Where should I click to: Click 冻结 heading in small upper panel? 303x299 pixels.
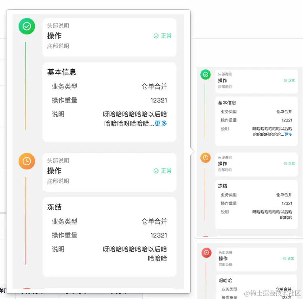(223, 186)
